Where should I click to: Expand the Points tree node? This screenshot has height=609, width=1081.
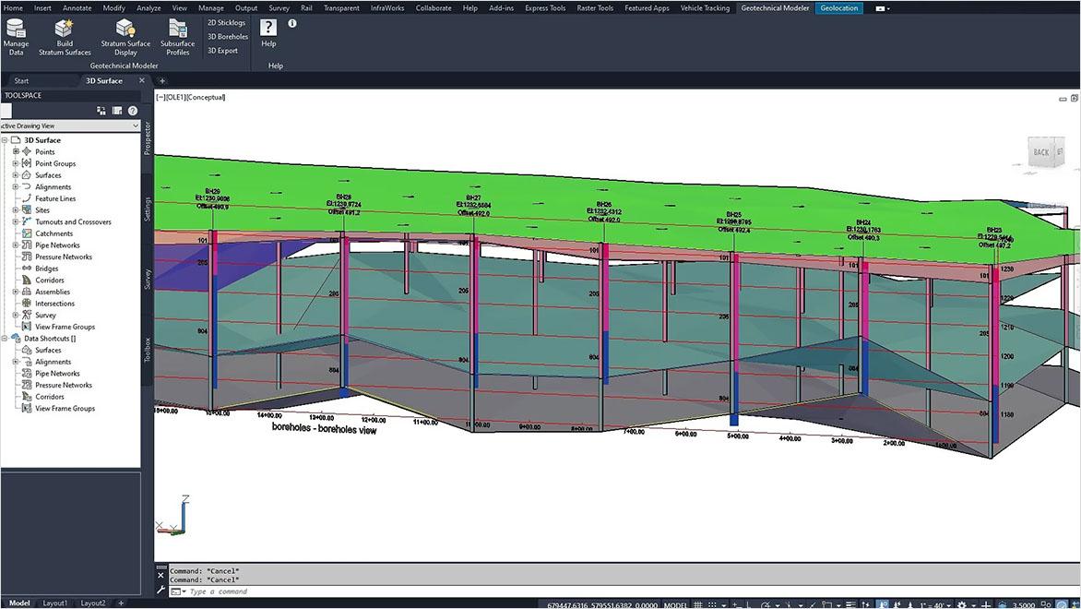click(15, 151)
